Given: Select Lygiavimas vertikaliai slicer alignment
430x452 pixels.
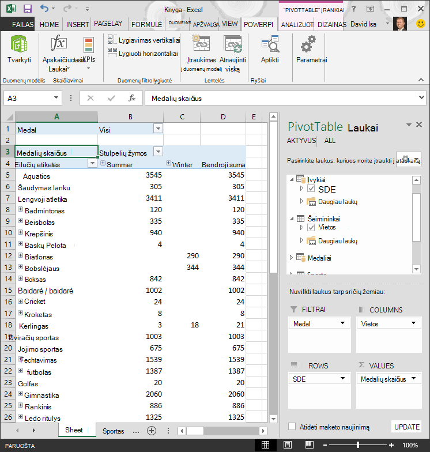Looking at the screenshot, I should [144, 40].
